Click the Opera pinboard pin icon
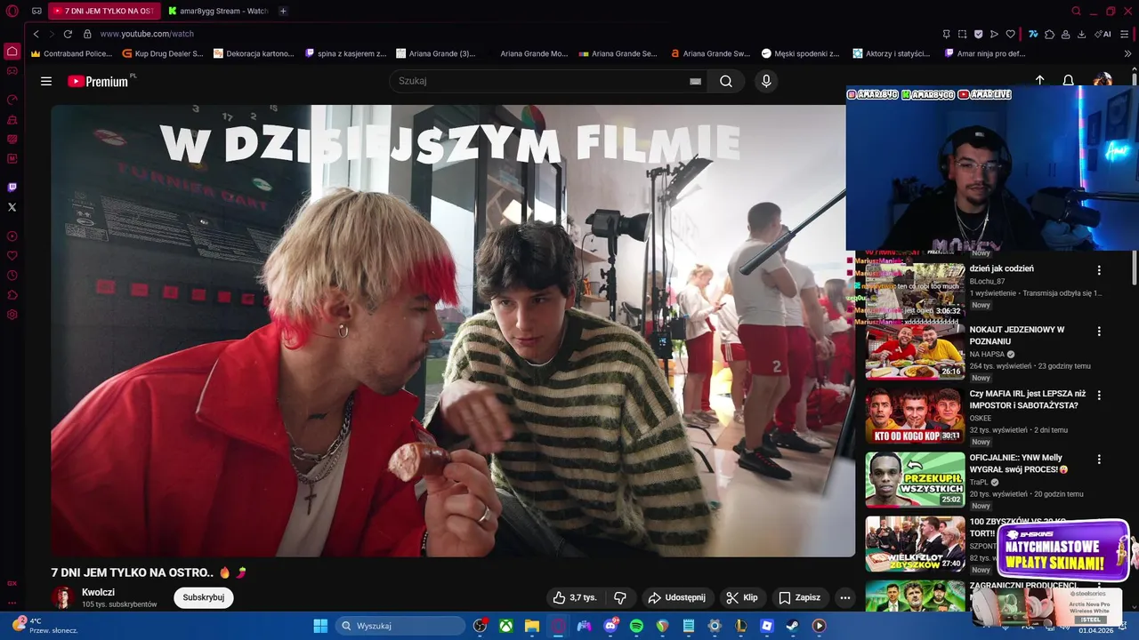 click(947, 34)
